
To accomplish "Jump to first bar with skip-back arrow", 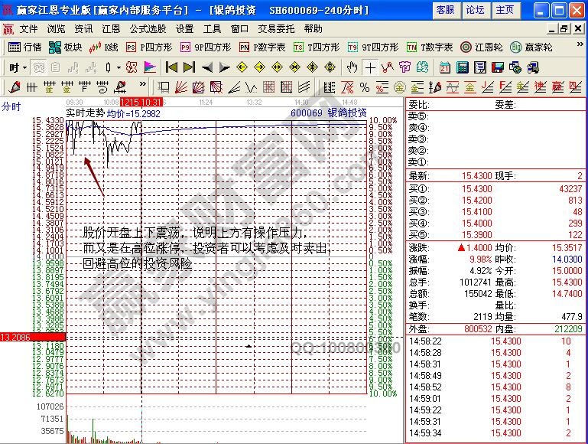I will point(172,67).
